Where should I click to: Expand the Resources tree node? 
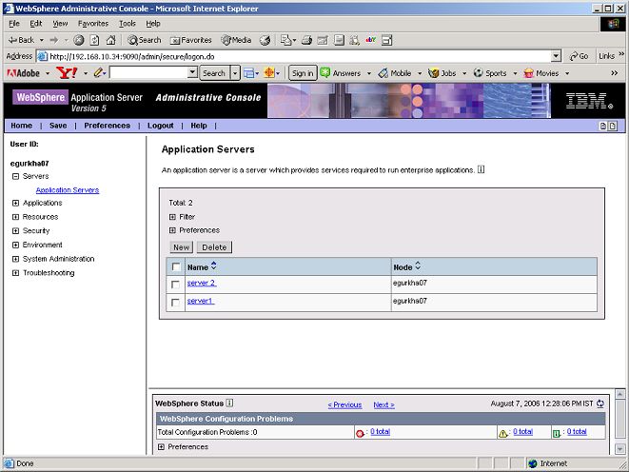(x=15, y=217)
